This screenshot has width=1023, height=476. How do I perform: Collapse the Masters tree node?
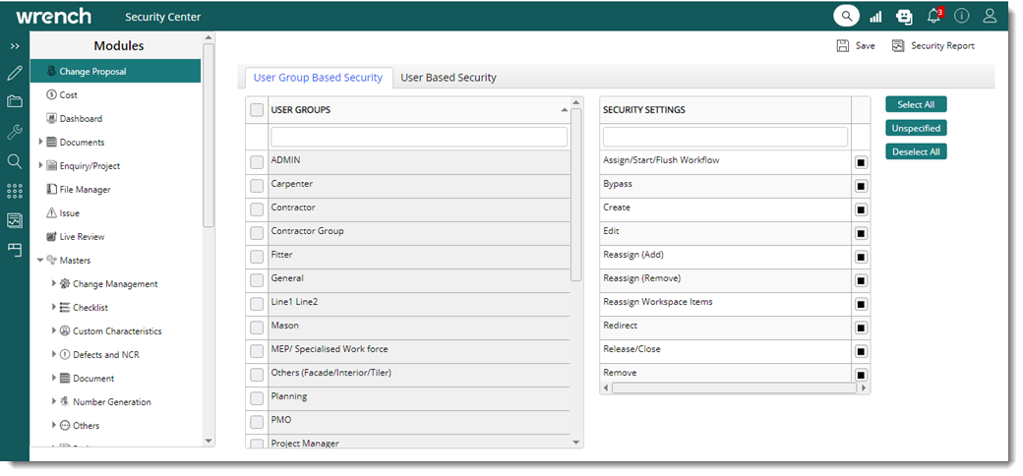pyautogui.click(x=41, y=261)
